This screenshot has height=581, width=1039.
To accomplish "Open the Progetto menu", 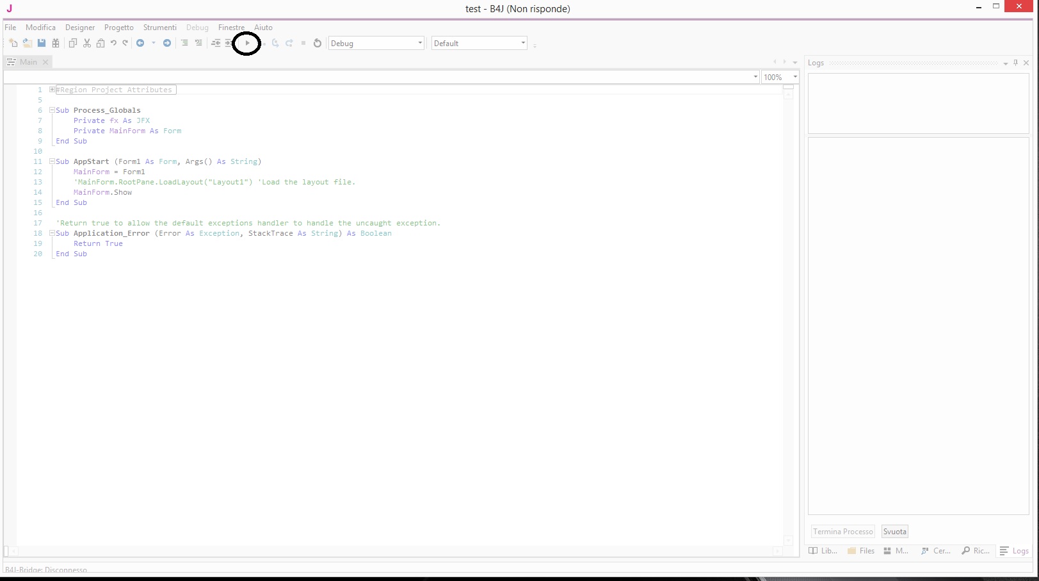I will [x=118, y=28].
